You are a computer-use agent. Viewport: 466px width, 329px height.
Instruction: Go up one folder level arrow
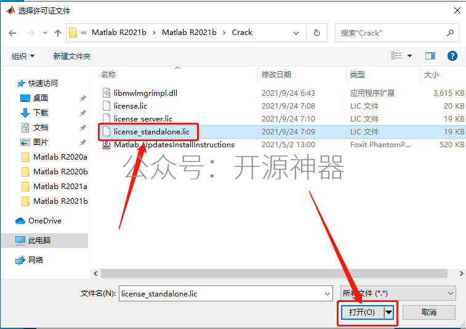point(58,33)
